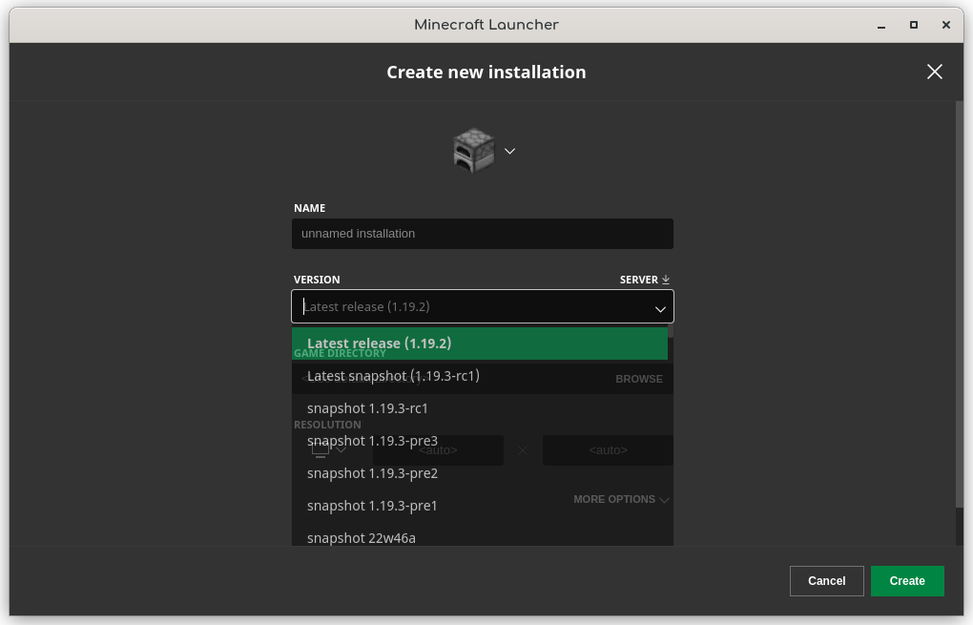
Task: Collapse the version dropdown using its chevron arrow
Action: (659, 308)
